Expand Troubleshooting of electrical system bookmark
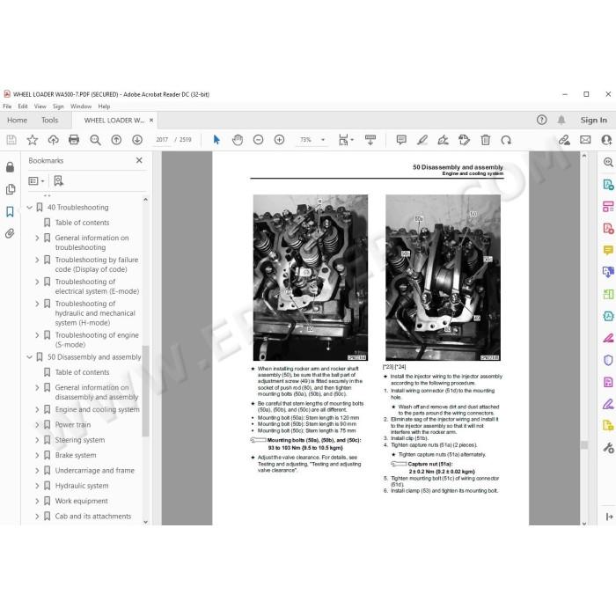Viewport: 616px width, 616px height. click(37, 282)
